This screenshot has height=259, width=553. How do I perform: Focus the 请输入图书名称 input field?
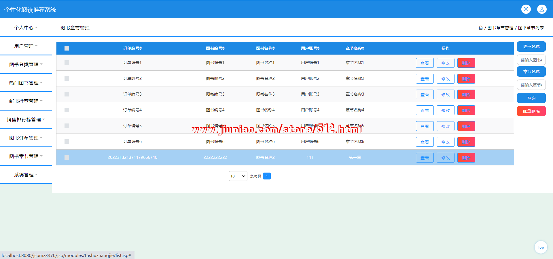[531, 60]
